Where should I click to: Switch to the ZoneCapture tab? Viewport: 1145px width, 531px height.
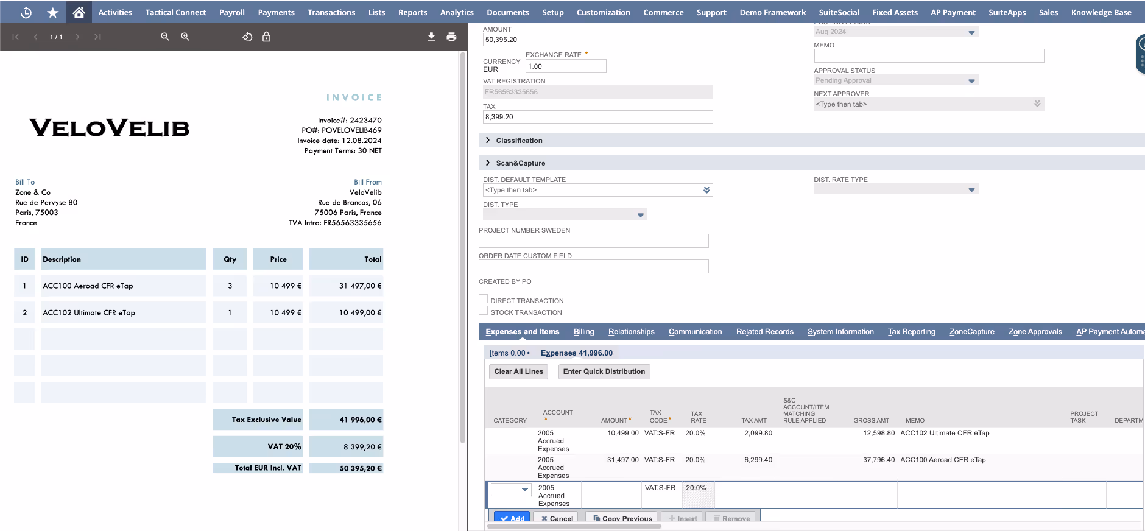[x=971, y=332]
